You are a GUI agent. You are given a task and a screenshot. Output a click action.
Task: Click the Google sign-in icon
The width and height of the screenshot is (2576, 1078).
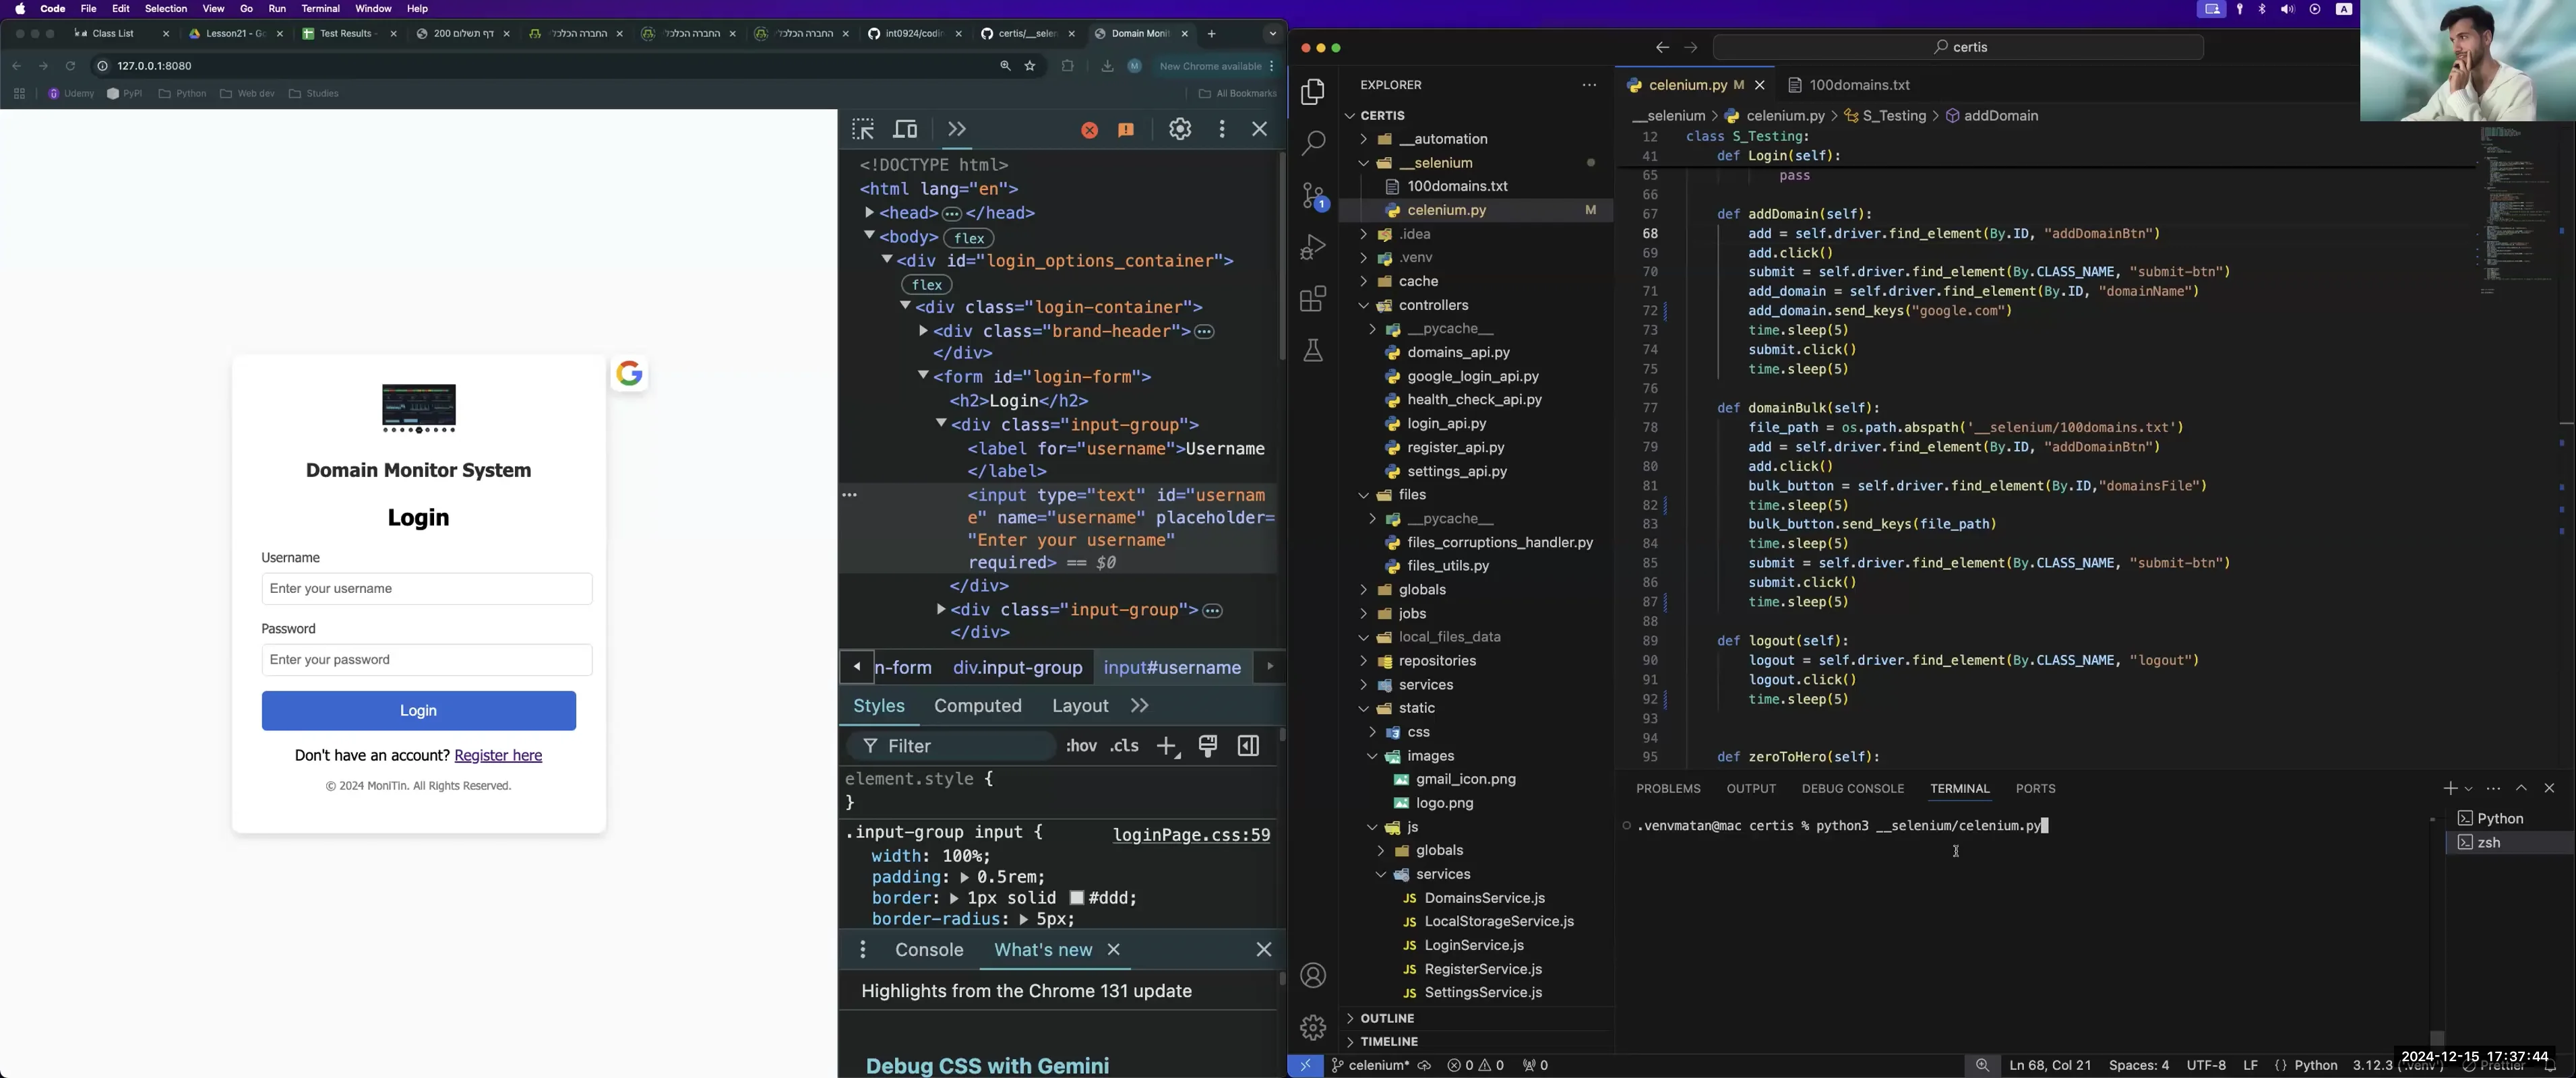coord(630,374)
